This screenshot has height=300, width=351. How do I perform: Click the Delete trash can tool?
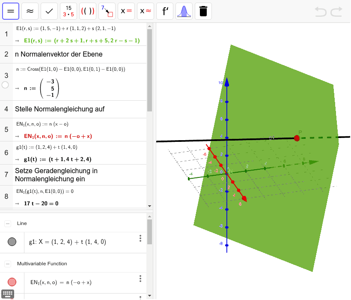[x=203, y=11]
